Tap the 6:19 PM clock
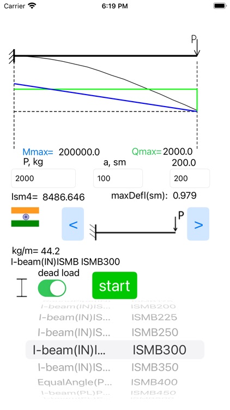The height and width of the screenshot is (410, 230). coord(115,6)
